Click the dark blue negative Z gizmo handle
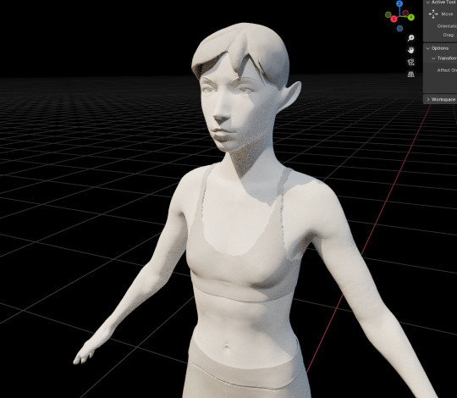The image size is (457, 398). click(x=399, y=28)
